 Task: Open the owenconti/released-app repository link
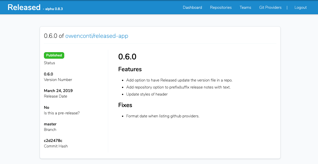click(97, 36)
